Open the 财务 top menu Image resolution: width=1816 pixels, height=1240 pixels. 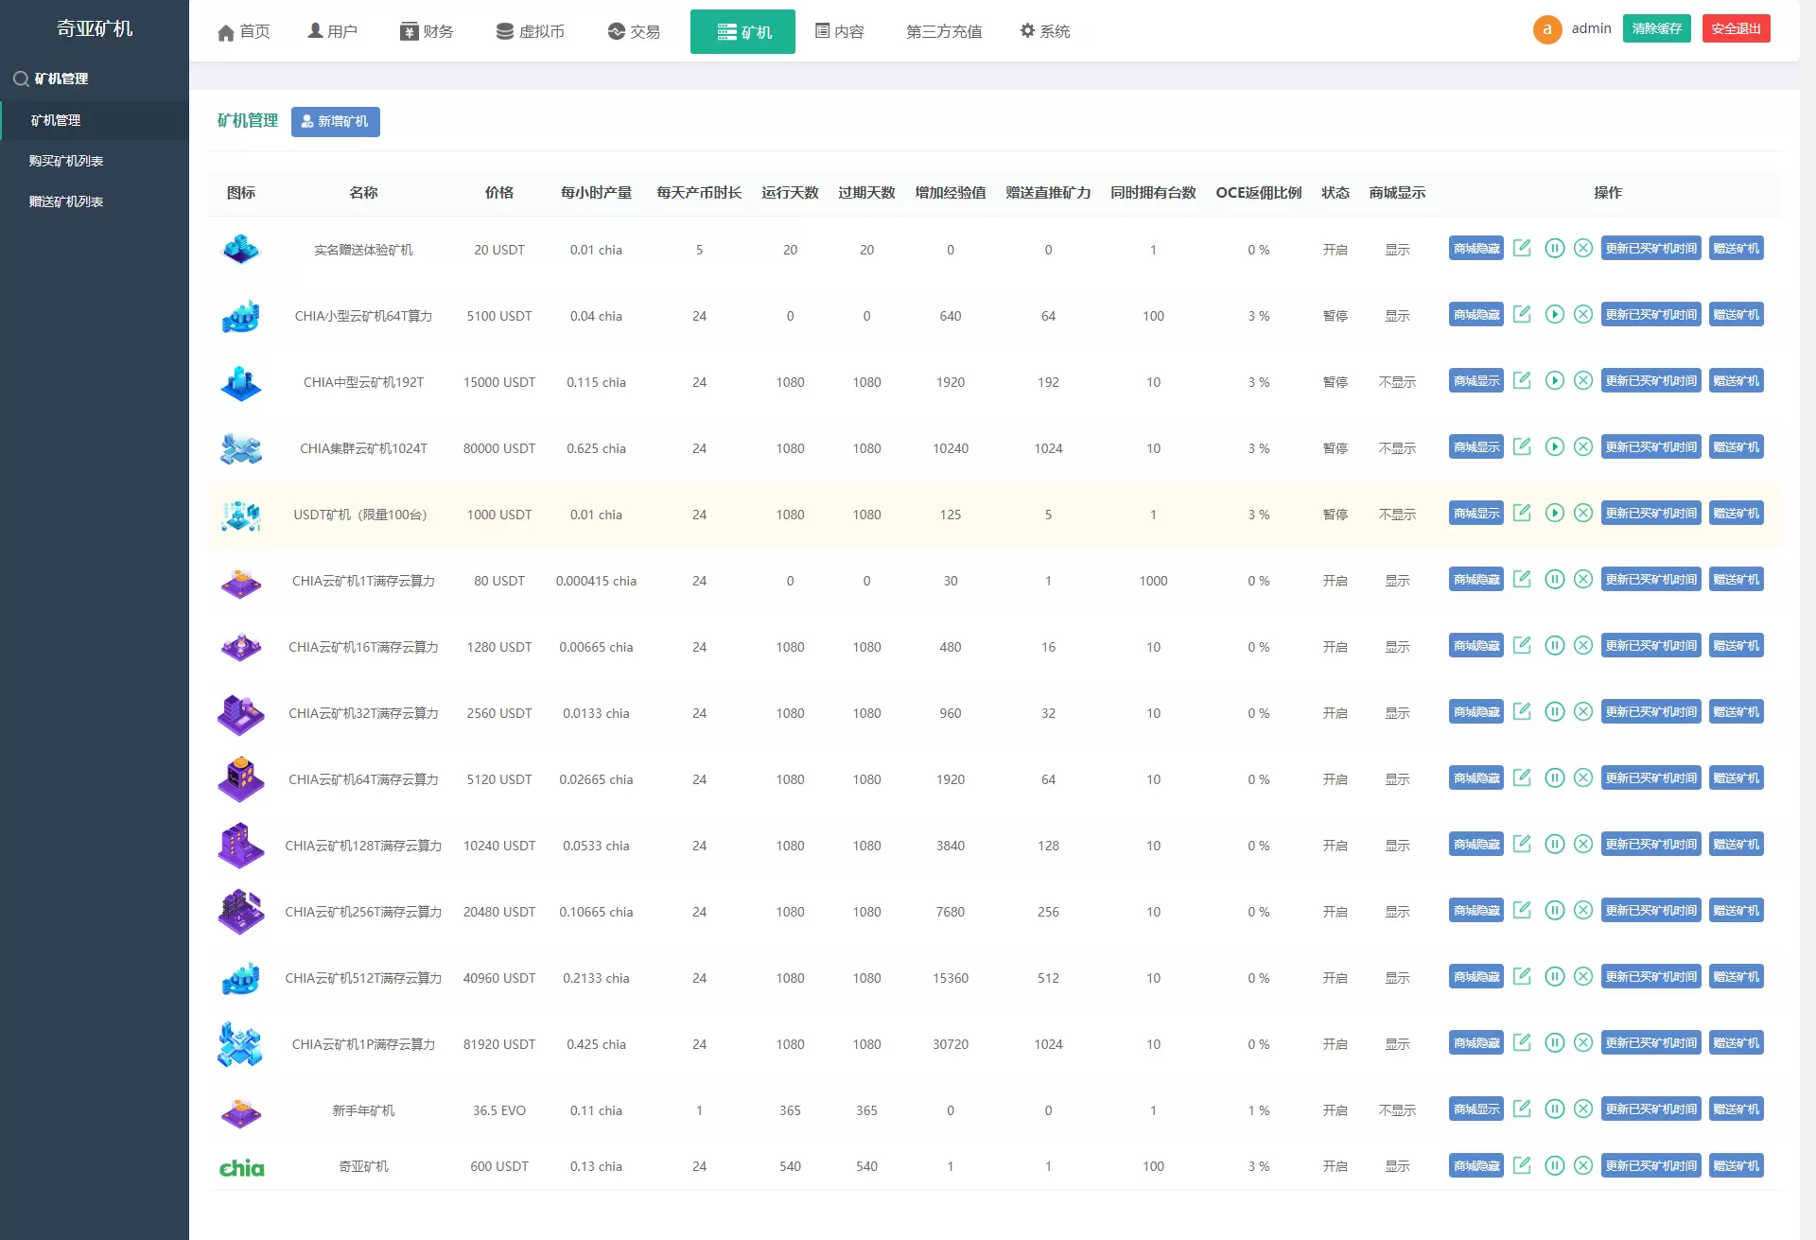427,31
